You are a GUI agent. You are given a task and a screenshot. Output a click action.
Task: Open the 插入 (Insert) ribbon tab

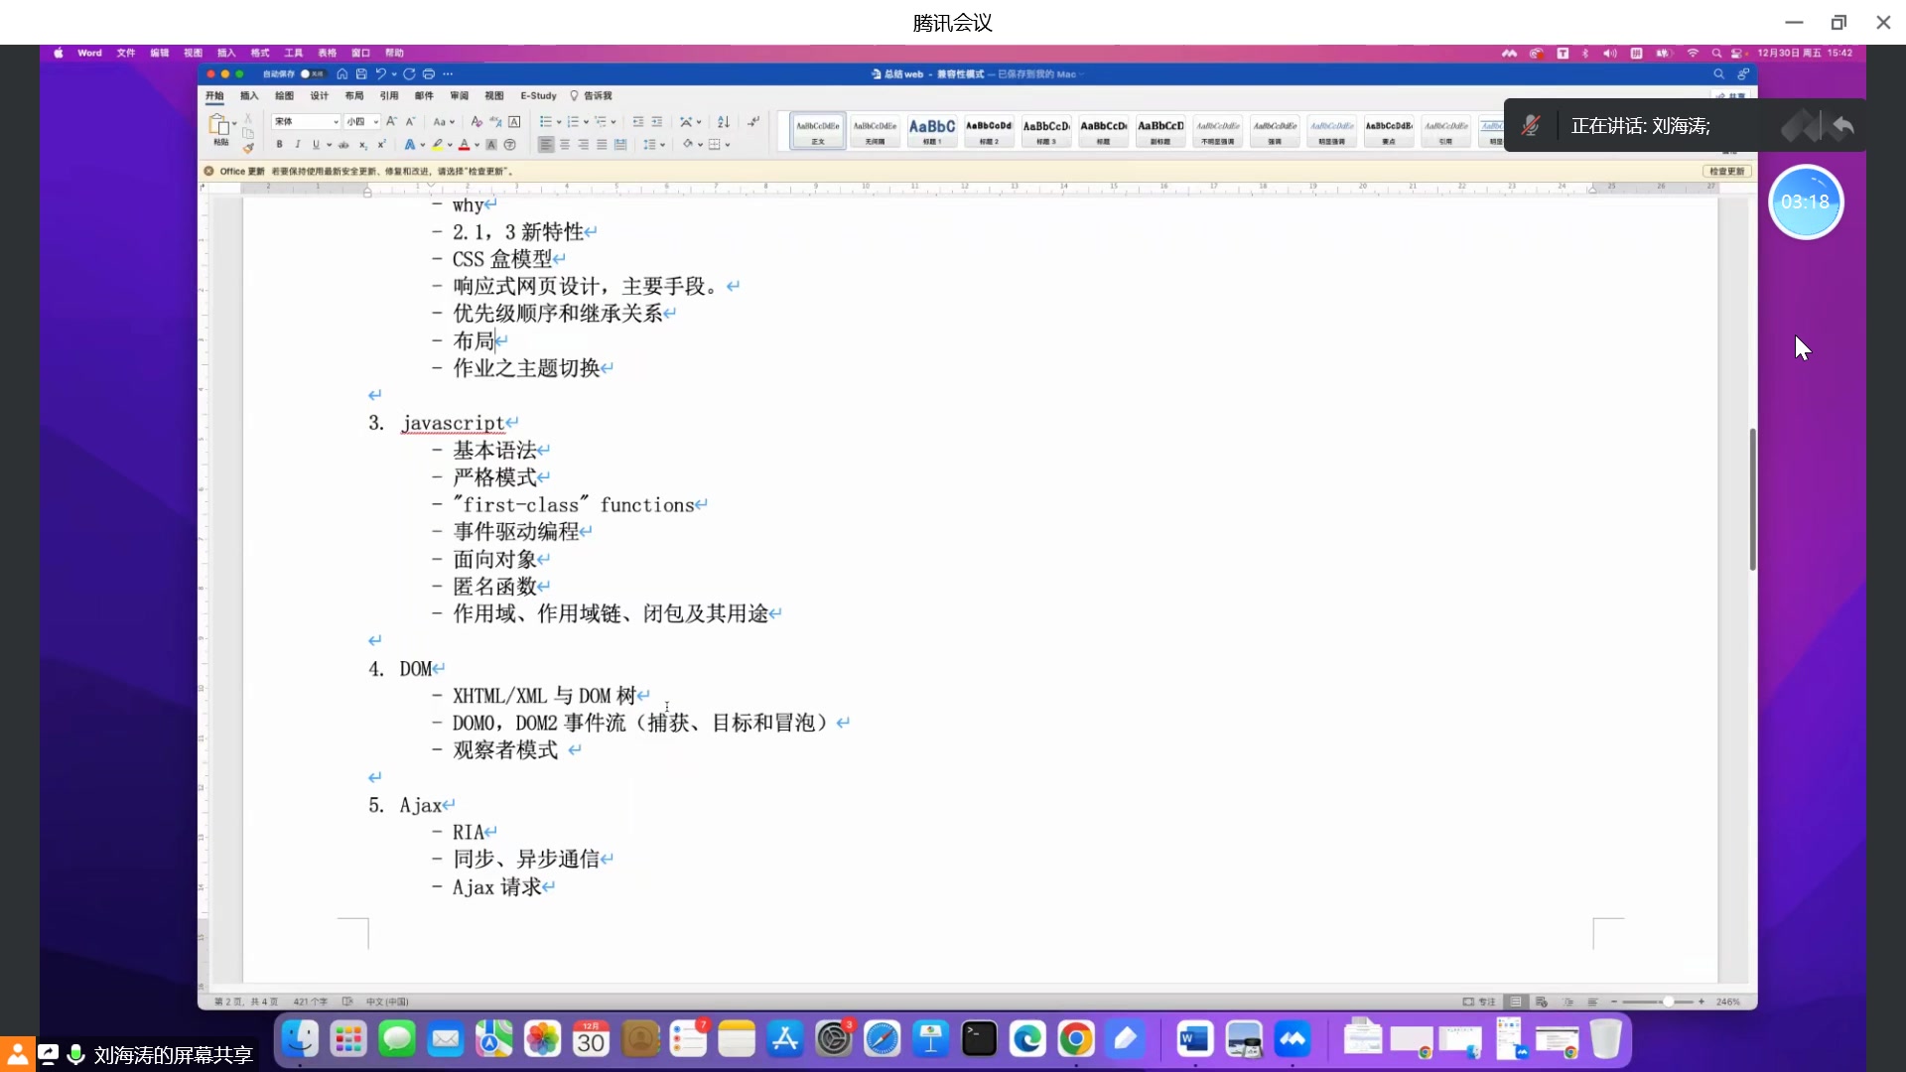[x=249, y=96]
